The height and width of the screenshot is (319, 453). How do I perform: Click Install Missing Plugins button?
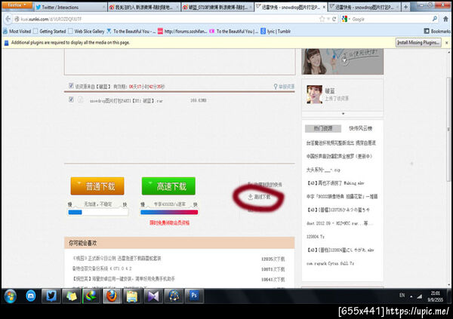pyautogui.click(x=418, y=43)
